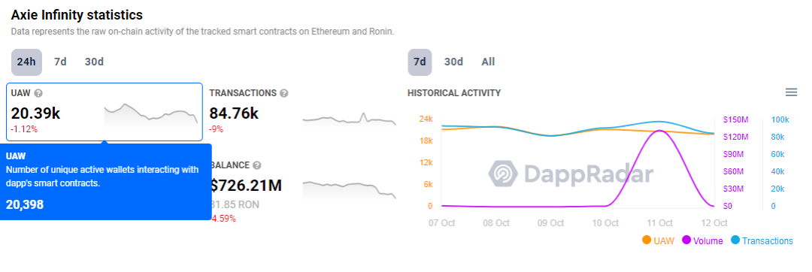
Task: Switch chart to the 30d range
Action: coord(453,62)
